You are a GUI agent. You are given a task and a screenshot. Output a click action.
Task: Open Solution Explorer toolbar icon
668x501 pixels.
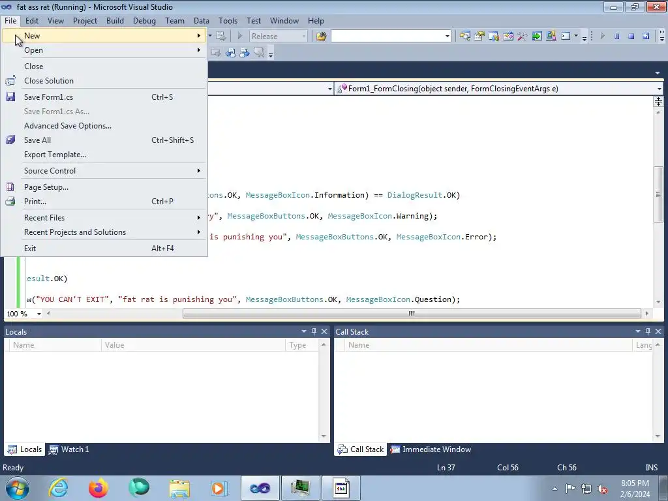point(464,37)
